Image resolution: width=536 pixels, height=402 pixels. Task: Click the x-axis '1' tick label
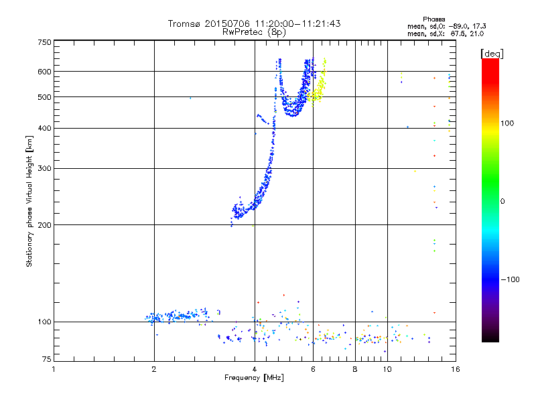point(54,369)
